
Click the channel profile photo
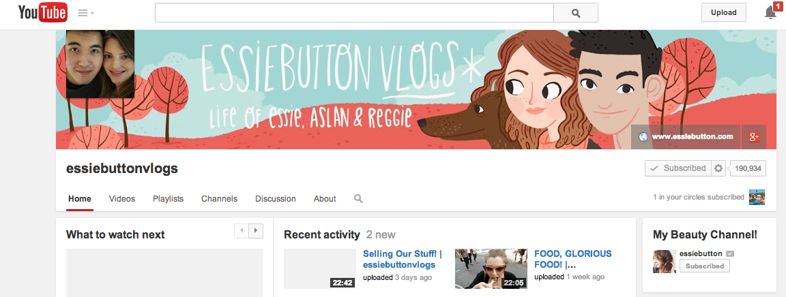pos(100,64)
